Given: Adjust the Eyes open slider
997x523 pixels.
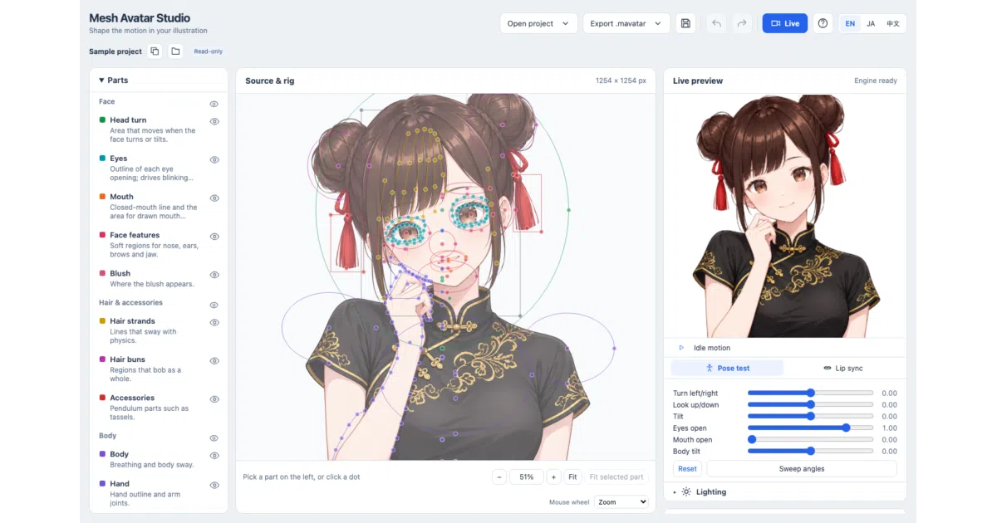Looking at the screenshot, I should (810, 428).
